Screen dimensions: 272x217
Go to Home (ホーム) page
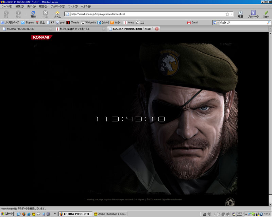click(57, 14)
